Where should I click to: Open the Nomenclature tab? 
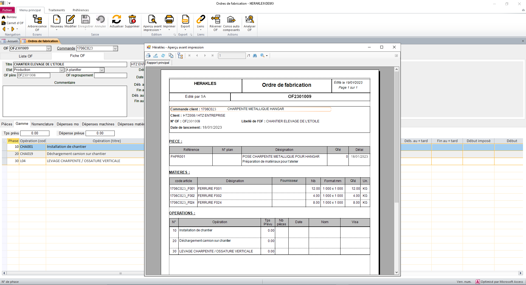[x=42, y=124]
